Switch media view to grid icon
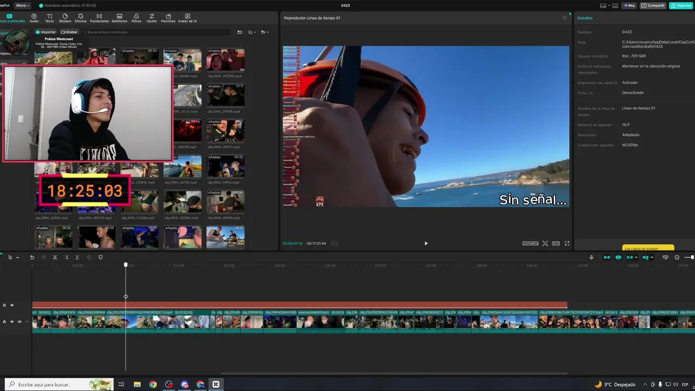This screenshot has width=695, height=391. coord(240,32)
